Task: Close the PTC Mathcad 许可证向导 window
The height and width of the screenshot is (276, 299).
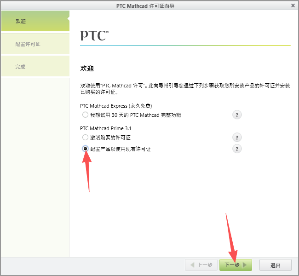Action: (x=293, y=6)
